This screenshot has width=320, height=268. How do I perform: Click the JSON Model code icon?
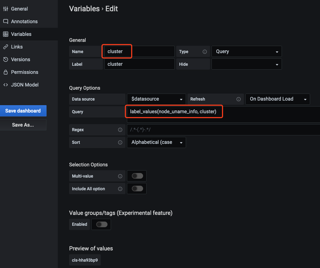tap(6, 85)
